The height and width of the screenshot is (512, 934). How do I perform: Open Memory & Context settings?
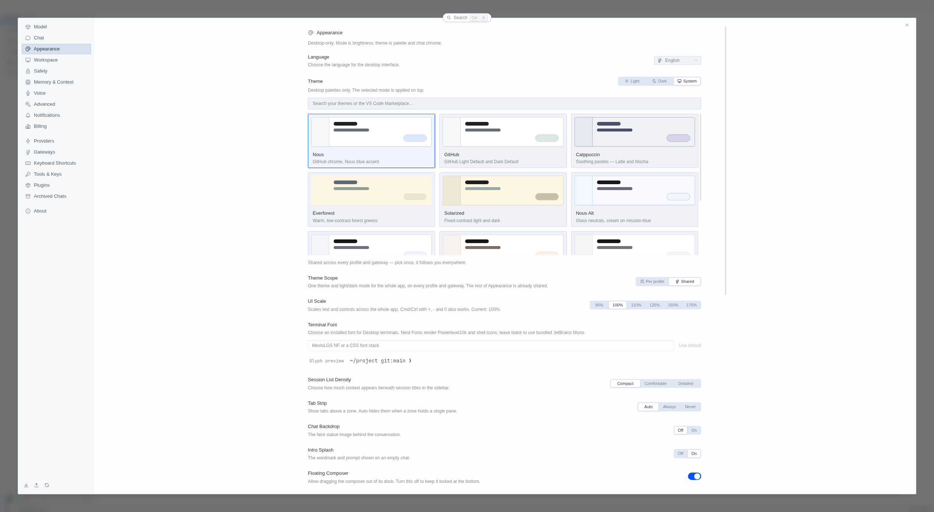(56, 82)
